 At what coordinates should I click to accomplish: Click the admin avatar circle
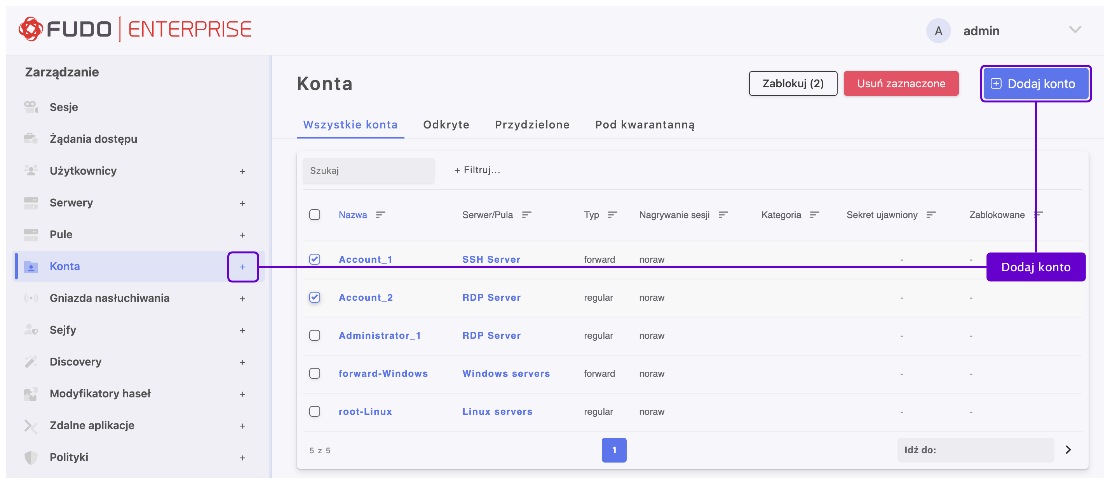(x=938, y=31)
